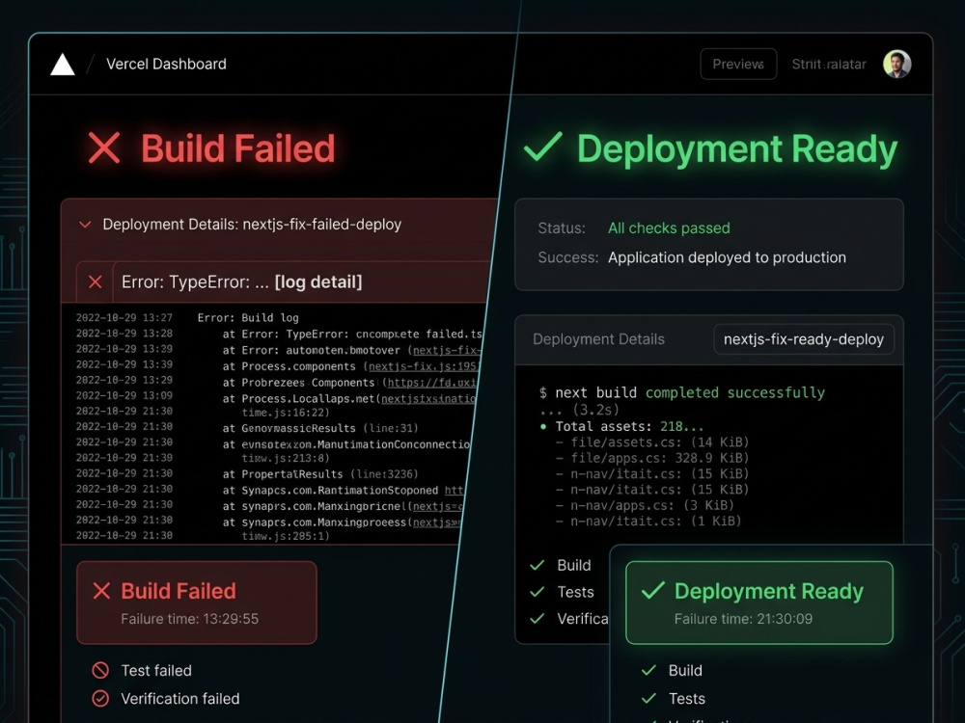
Task: Click the large red X Build Failed icon
Action: [104, 148]
